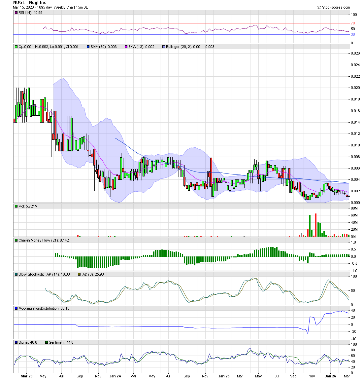Click the blue SMA (50) legend swatch

click(x=88, y=47)
